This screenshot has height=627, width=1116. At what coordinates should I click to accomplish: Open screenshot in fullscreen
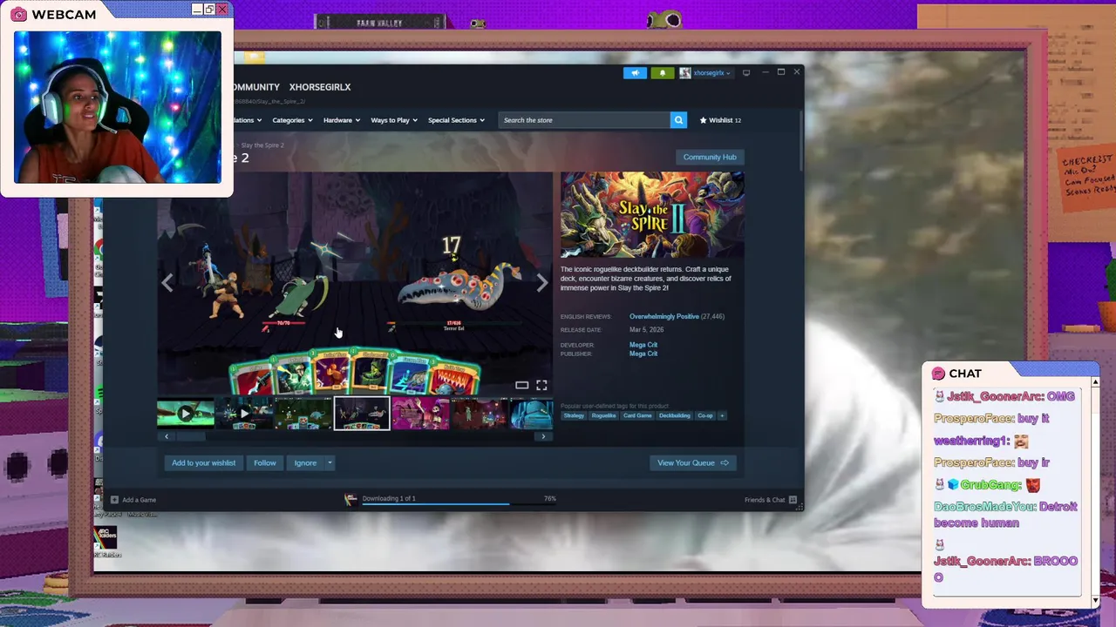541,385
